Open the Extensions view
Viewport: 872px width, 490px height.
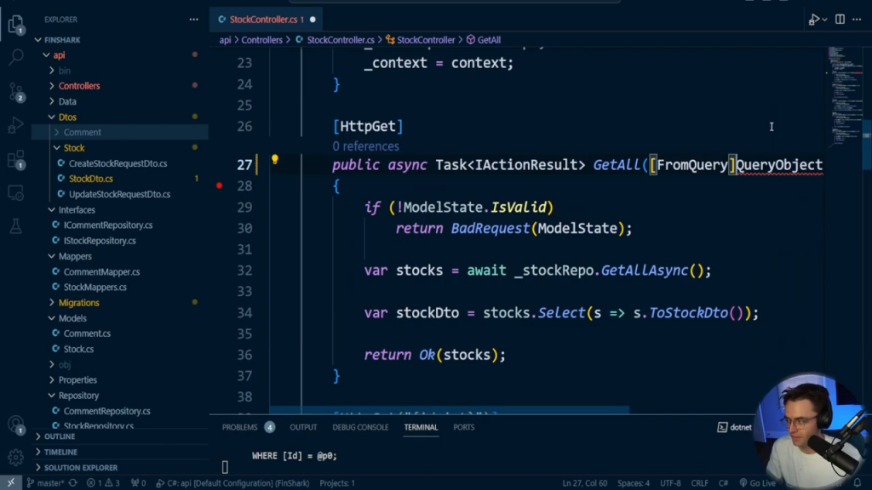point(15,160)
